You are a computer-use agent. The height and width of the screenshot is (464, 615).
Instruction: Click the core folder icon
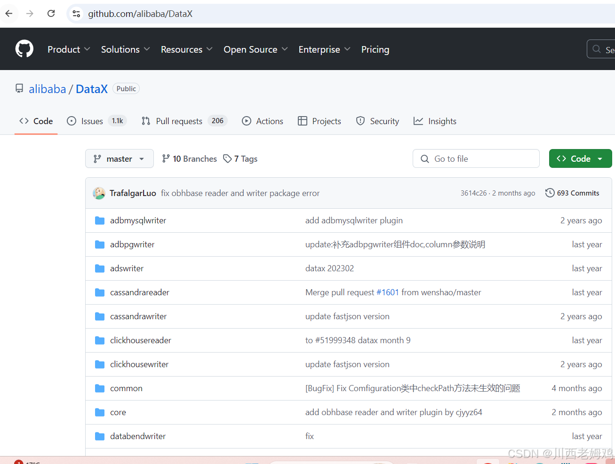tap(100, 412)
